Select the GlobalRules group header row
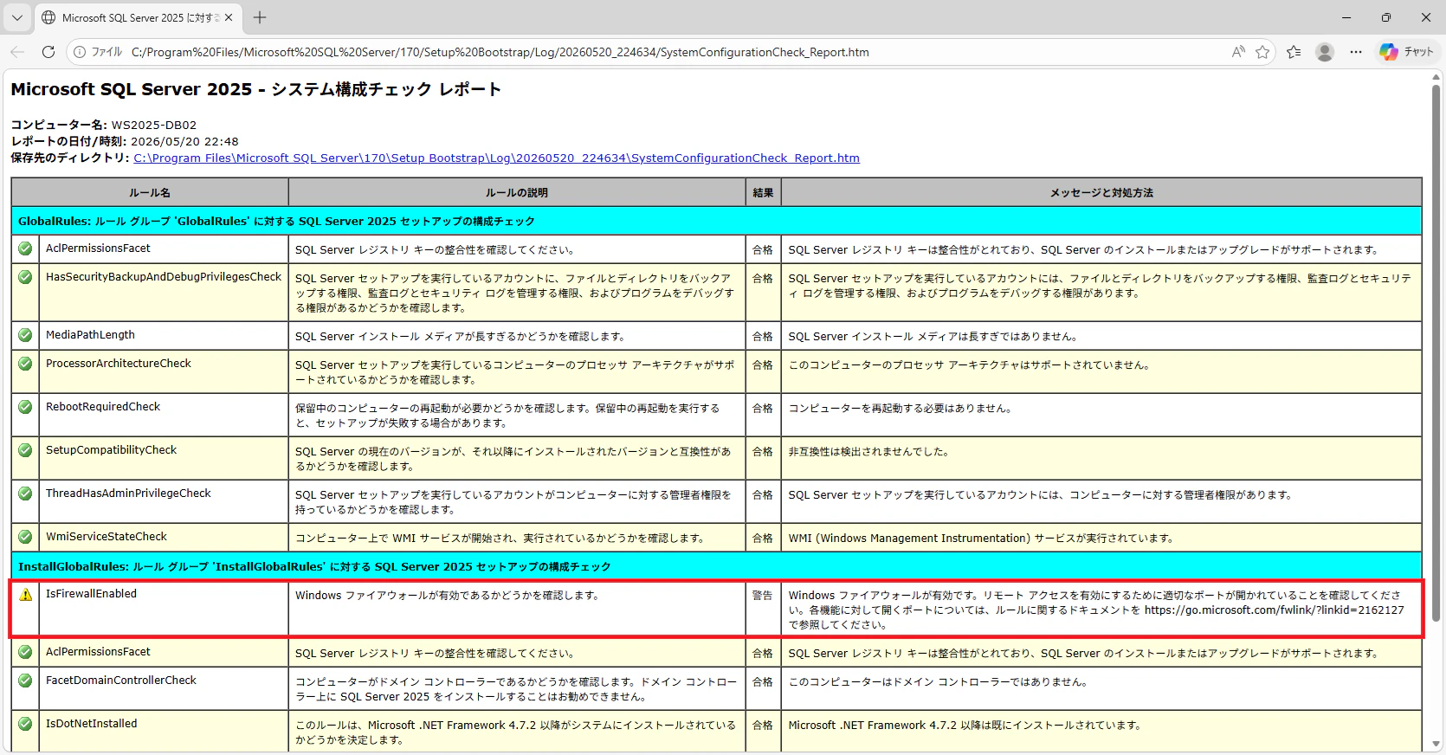Viewport: 1446px width, 755px height. pos(717,221)
